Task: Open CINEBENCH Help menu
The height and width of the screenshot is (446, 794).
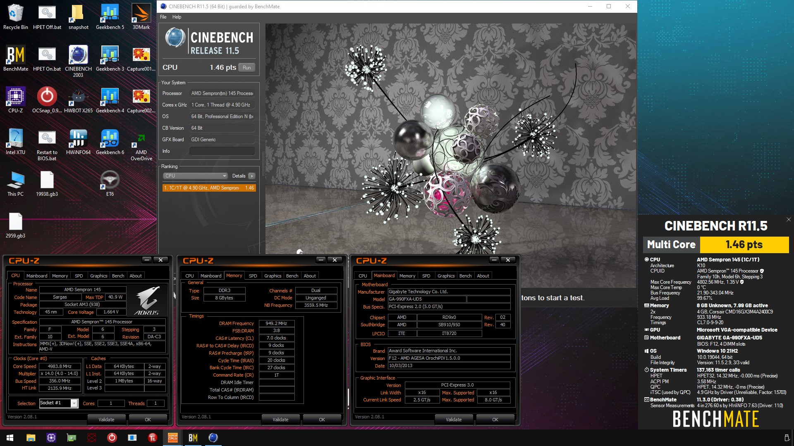Action: coord(177,17)
